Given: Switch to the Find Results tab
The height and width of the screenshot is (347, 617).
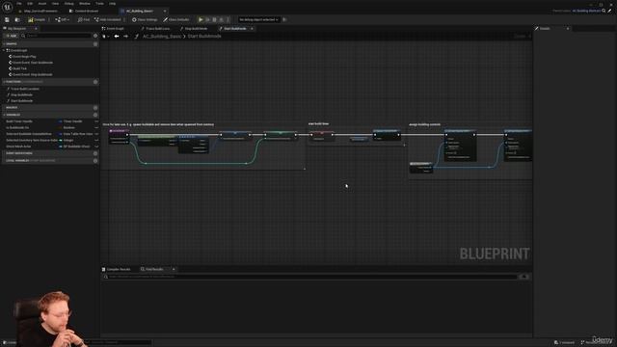Looking at the screenshot, I should (152, 270).
